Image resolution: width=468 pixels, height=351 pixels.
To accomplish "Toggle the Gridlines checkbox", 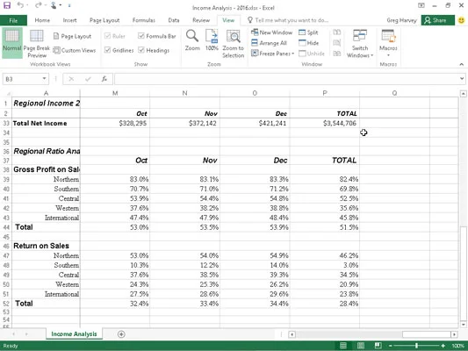I will tap(107, 50).
